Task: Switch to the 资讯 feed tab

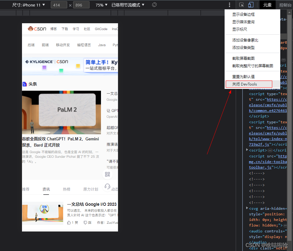Action: click(x=46, y=189)
